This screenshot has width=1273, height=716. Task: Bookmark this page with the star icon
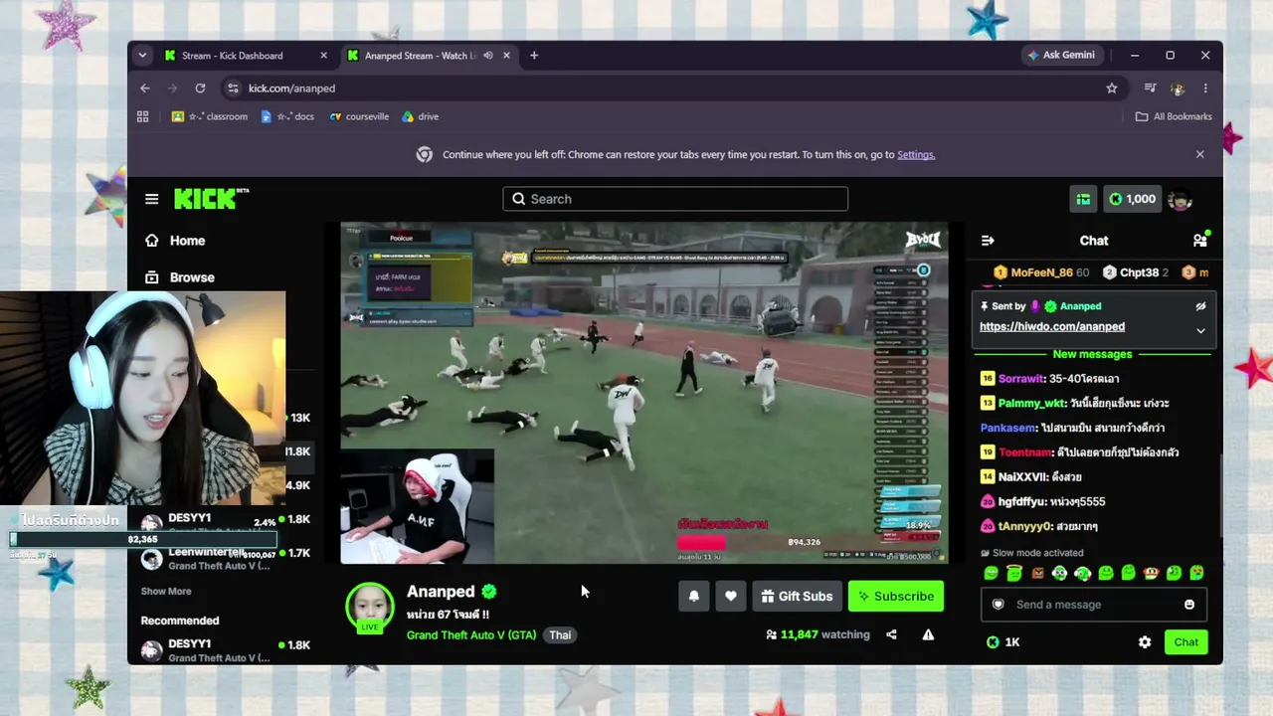click(x=1112, y=89)
